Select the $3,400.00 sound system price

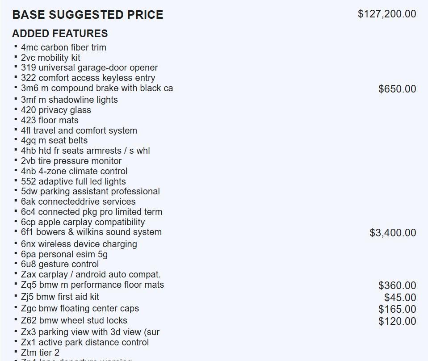(393, 233)
